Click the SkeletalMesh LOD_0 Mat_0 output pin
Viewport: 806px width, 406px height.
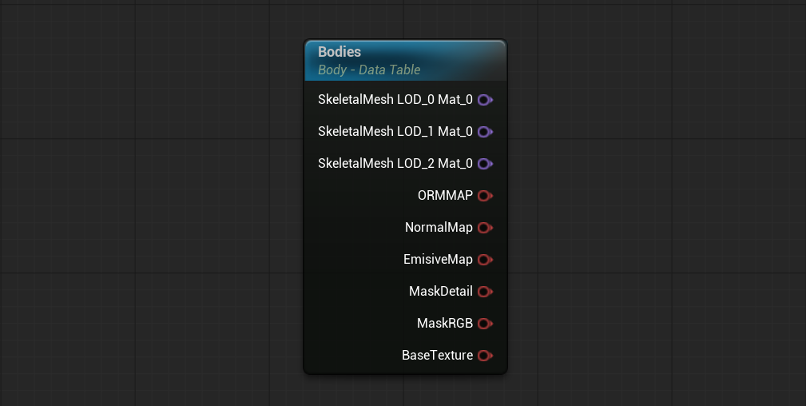(485, 100)
